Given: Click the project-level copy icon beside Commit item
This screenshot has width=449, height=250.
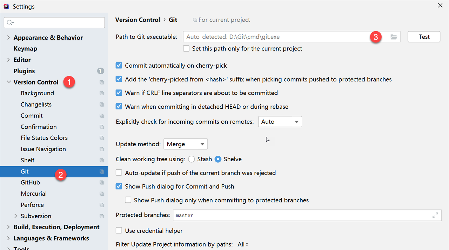Looking at the screenshot, I should 101,116.
